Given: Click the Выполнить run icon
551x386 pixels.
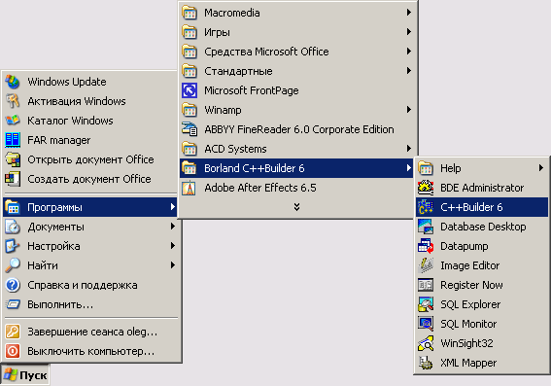Looking at the screenshot, I should (13, 304).
